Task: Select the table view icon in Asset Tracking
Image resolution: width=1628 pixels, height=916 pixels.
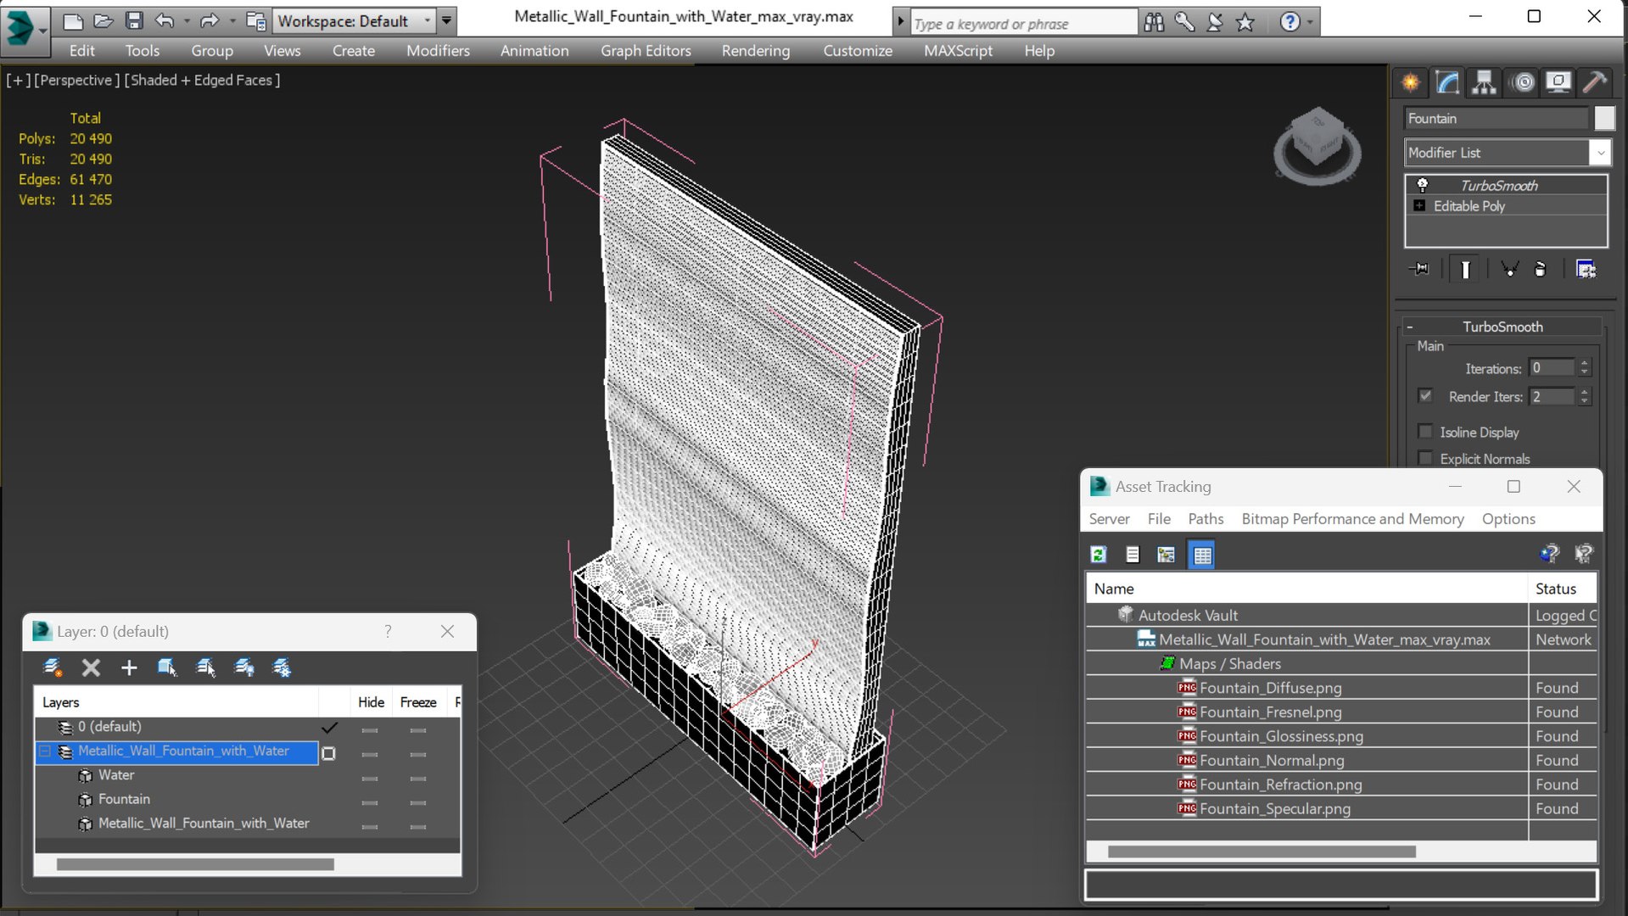Action: (x=1202, y=555)
